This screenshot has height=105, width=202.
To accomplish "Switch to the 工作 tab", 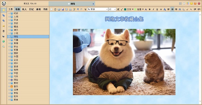I will 11,9.
